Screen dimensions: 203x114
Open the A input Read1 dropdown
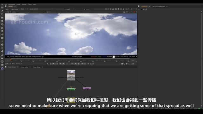tap(69, 9)
